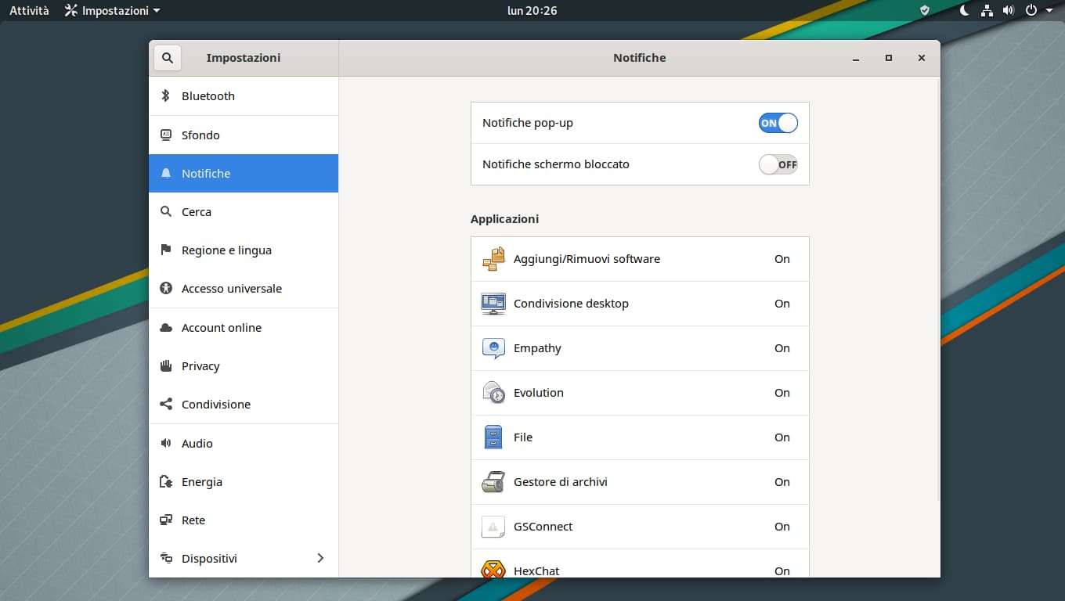Image resolution: width=1065 pixels, height=601 pixels.
Task: Click the hand icon for Privacy
Action: click(165, 365)
